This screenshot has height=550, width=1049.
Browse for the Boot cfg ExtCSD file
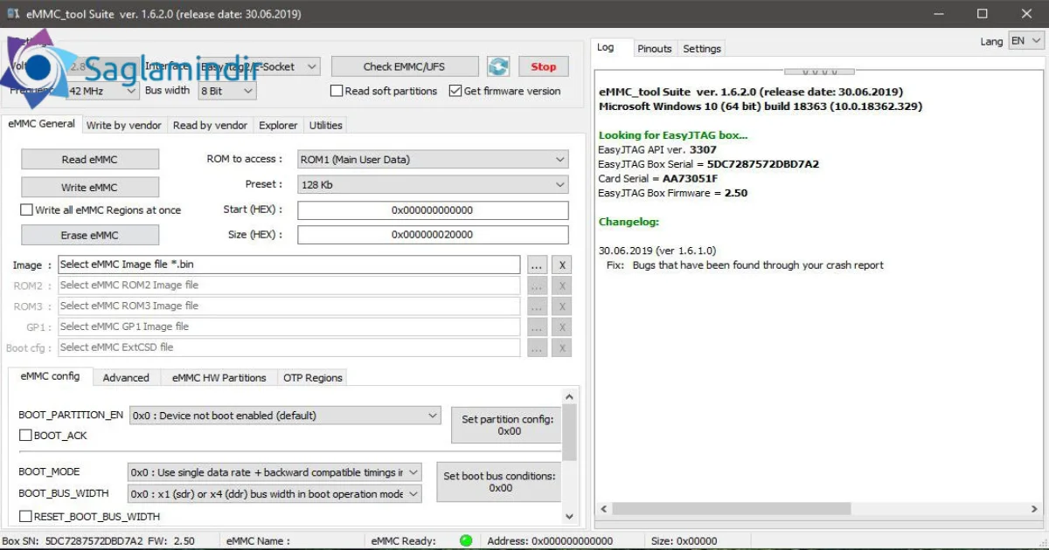tap(538, 347)
